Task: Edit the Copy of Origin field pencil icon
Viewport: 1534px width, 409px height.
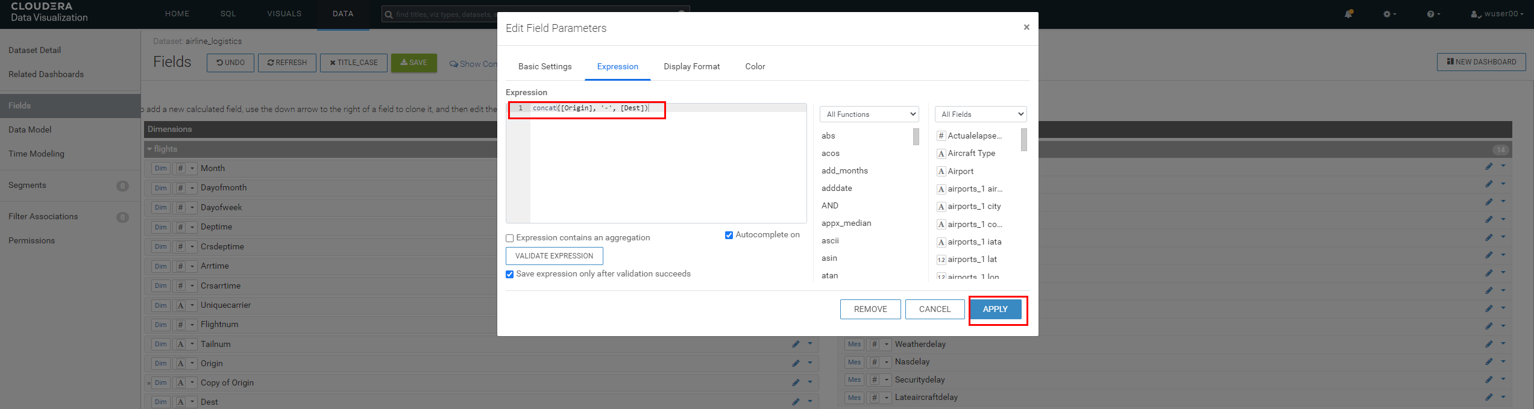Action: [x=796, y=382]
